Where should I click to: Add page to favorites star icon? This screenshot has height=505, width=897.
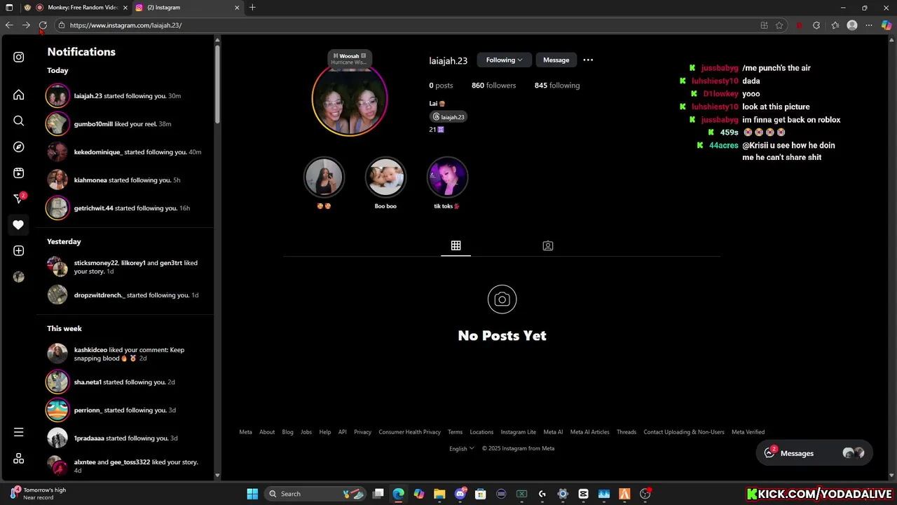(779, 25)
